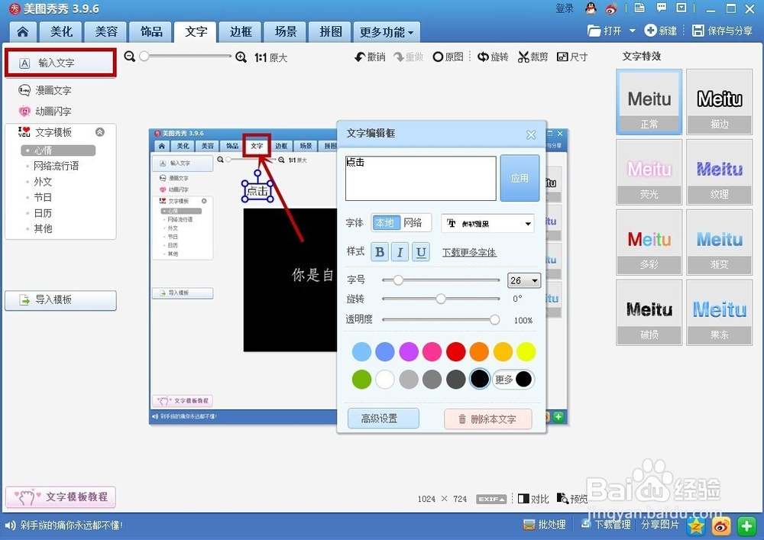Image resolution: width=764 pixels, height=540 pixels.
Task: Click the 裁剪 crop tool
Action: point(533,57)
